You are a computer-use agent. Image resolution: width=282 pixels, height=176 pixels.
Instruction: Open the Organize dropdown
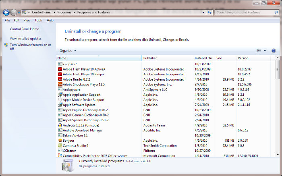tap(68, 51)
